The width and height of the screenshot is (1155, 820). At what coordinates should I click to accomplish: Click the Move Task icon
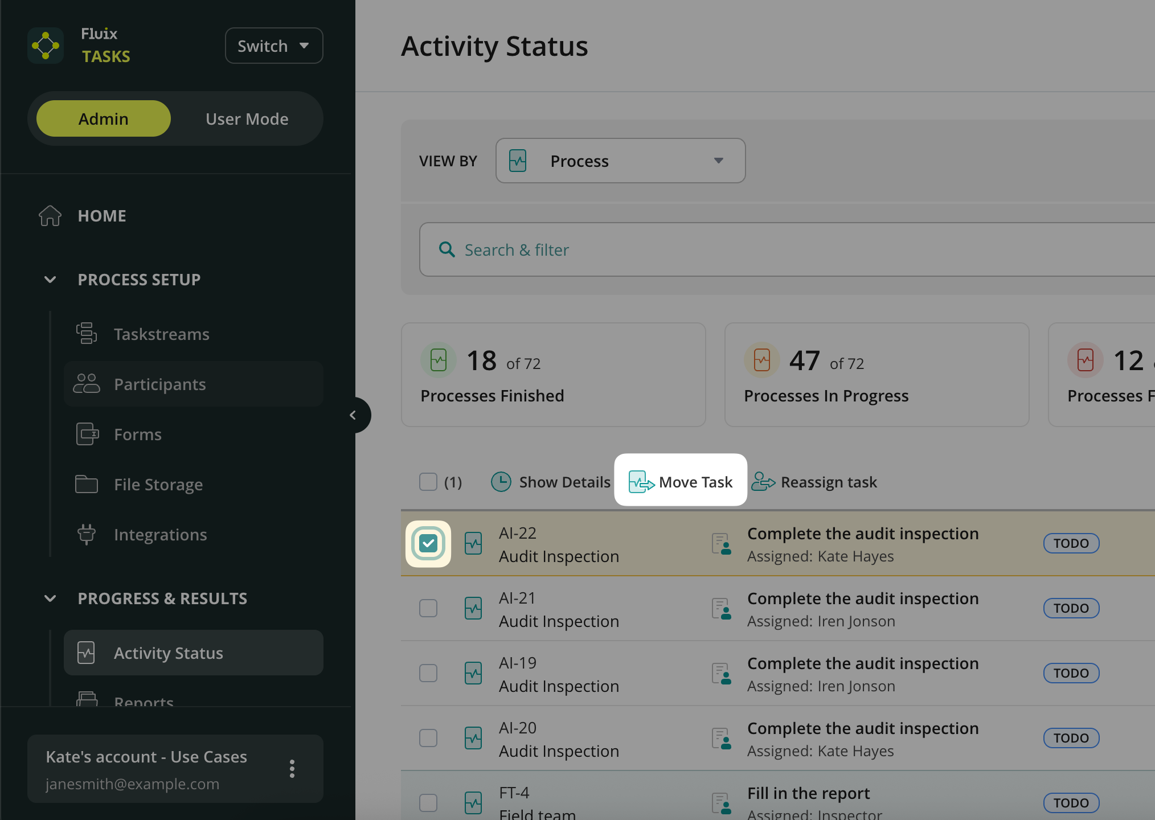click(x=641, y=482)
